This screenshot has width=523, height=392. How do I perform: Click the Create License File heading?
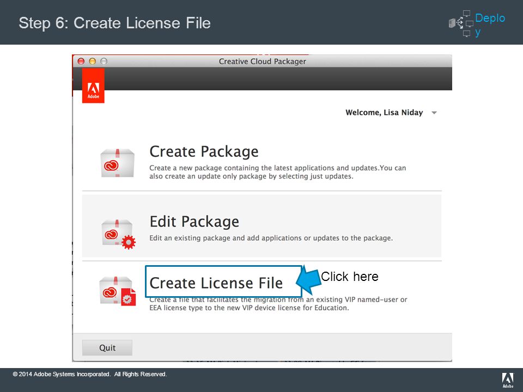point(216,283)
